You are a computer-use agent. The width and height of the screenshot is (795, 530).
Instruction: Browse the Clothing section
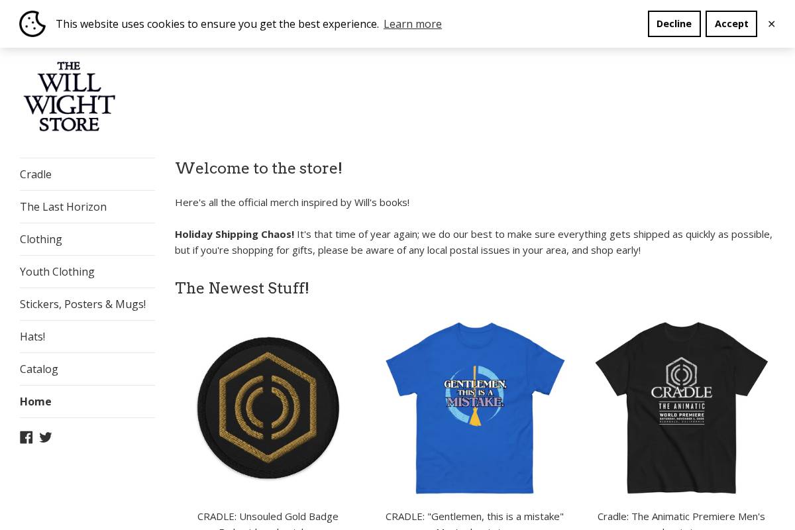click(41, 239)
